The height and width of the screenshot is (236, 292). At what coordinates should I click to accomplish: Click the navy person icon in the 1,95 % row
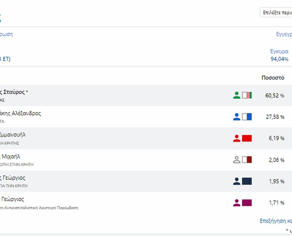coord(236,181)
